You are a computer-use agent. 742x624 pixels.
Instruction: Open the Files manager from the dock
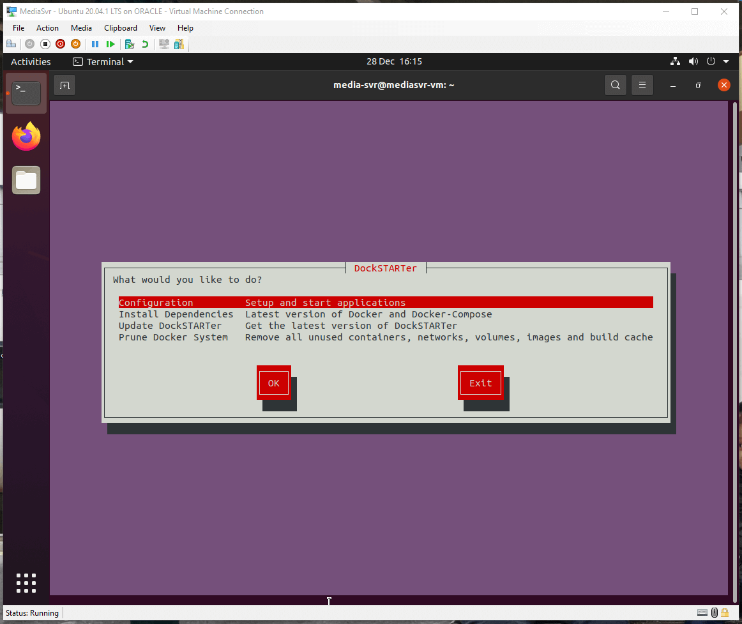pyautogui.click(x=26, y=180)
